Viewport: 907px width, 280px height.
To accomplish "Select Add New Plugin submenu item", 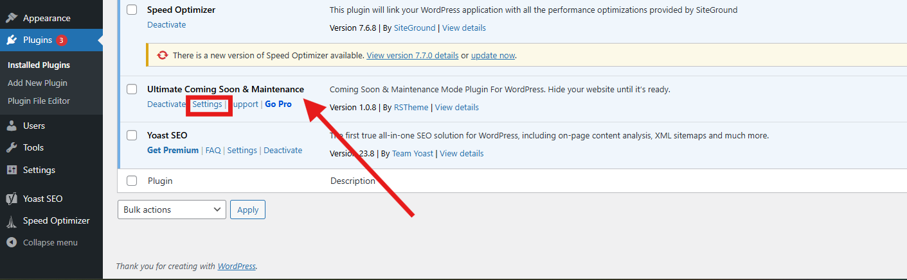I will click(x=37, y=83).
